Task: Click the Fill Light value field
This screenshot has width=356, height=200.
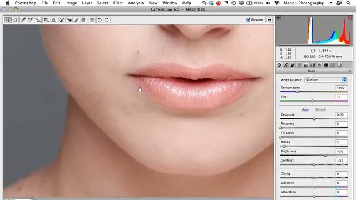Action: tap(341, 133)
